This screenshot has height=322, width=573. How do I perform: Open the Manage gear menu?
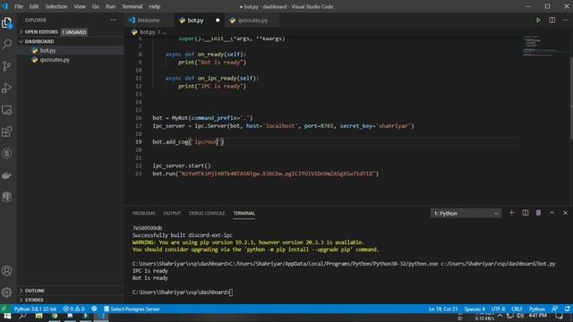(x=7, y=292)
